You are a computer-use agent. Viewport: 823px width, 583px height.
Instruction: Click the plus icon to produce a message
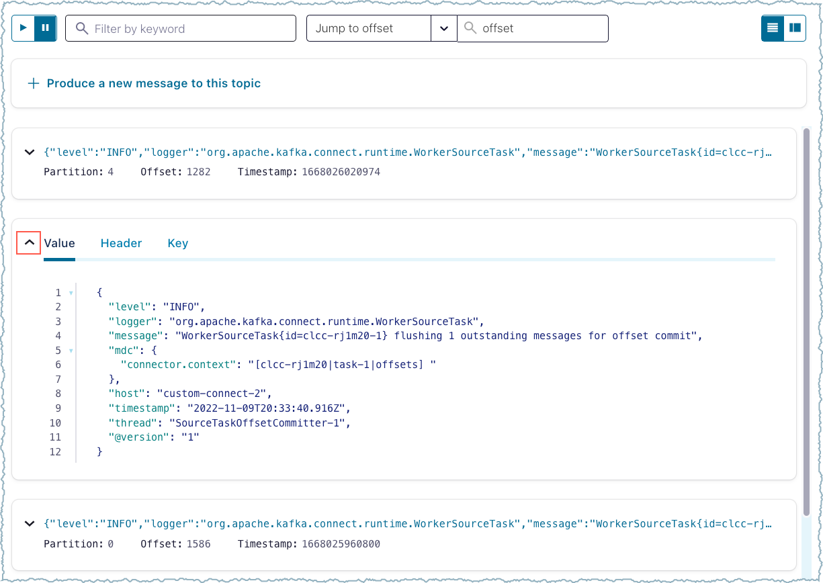coord(34,83)
